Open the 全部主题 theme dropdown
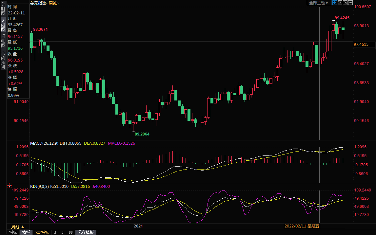This screenshot has width=376, height=235. pos(318,3)
